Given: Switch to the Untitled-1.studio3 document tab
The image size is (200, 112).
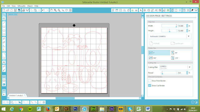Looking at the screenshot, I should tap(16, 96).
